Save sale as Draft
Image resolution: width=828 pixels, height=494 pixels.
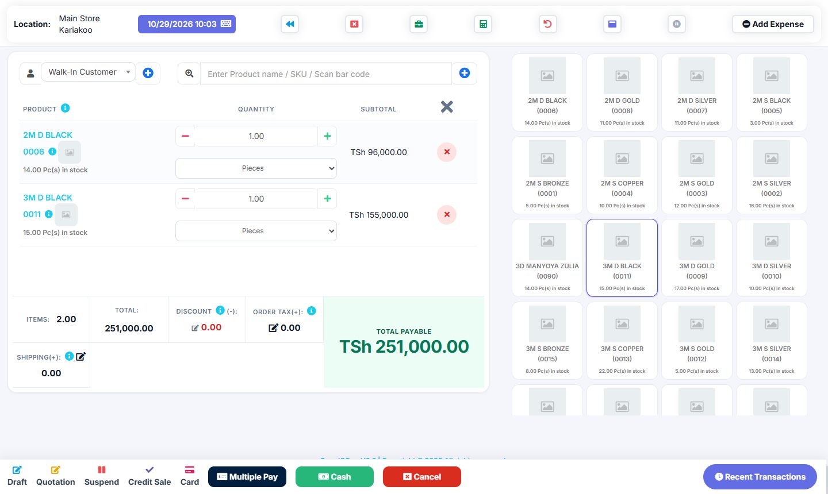tap(17, 476)
